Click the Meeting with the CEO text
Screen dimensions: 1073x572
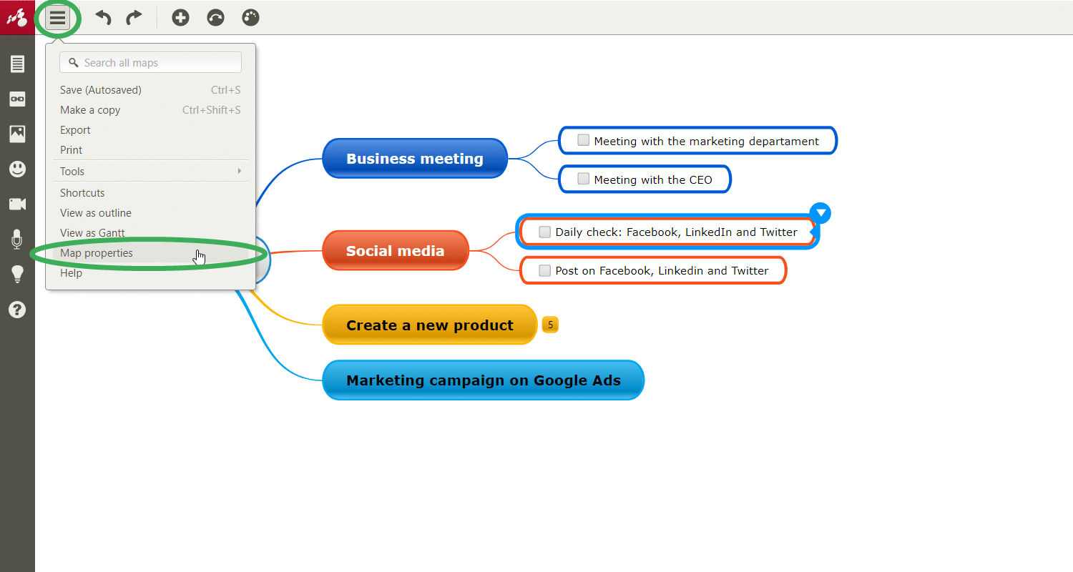pyautogui.click(x=653, y=179)
